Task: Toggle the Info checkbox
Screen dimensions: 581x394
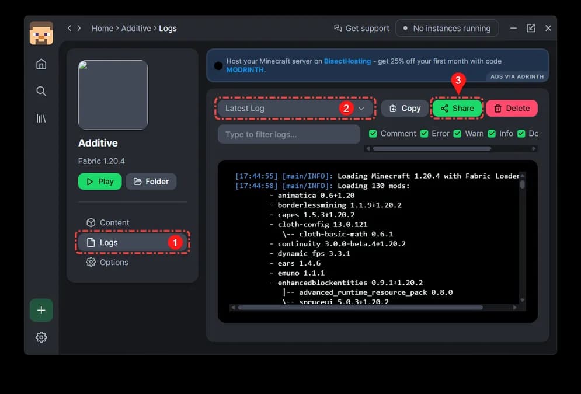Action: pyautogui.click(x=492, y=134)
